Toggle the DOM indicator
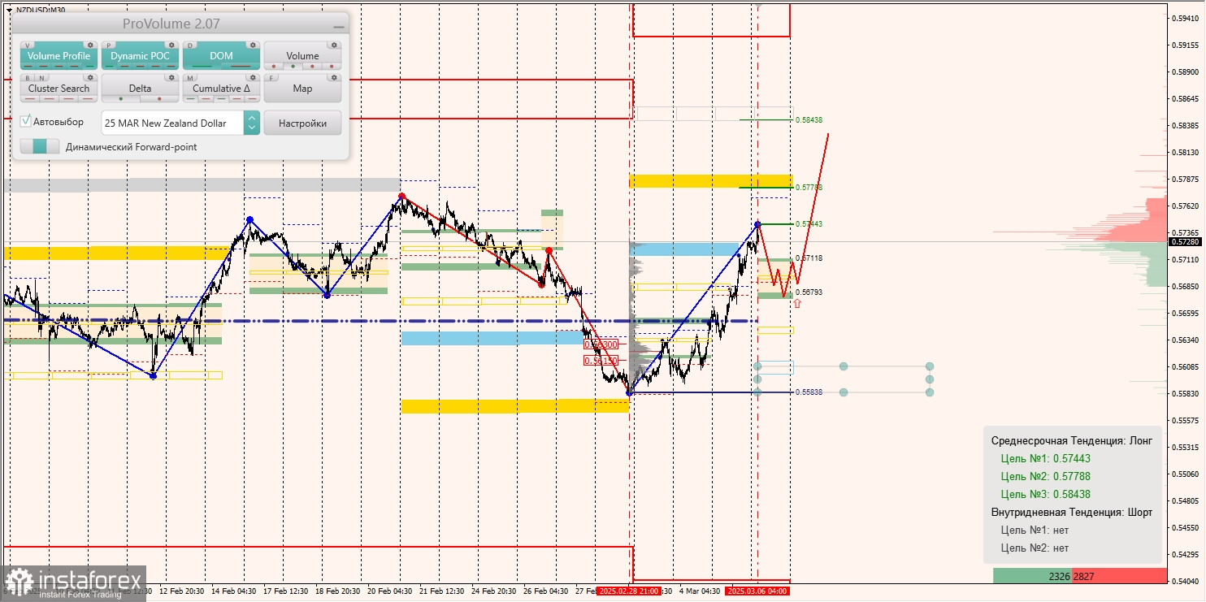1206x602 pixels. tap(221, 56)
